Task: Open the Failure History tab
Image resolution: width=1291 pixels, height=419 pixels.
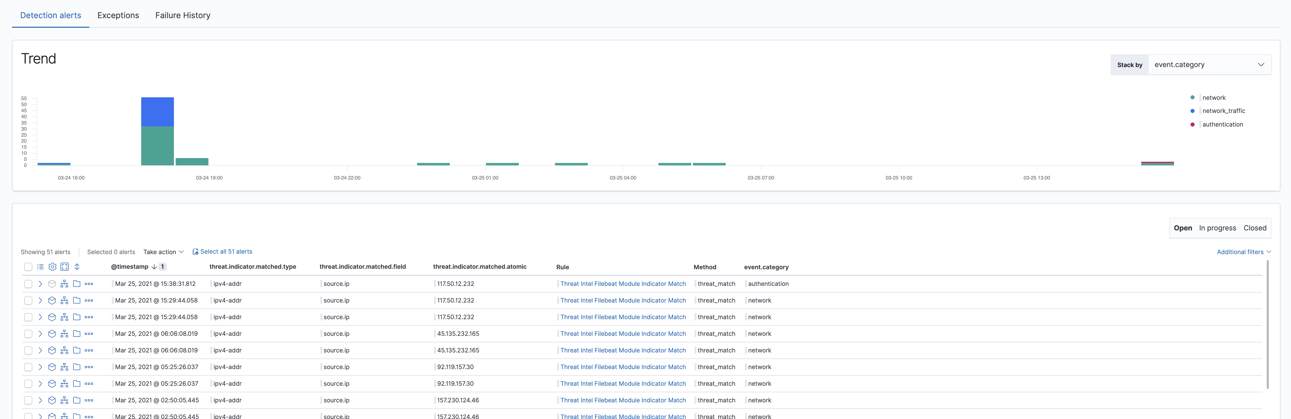Action: [183, 15]
